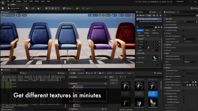Click the Stop playback button
The height and width of the screenshot is (111, 198).
pos(53,8)
